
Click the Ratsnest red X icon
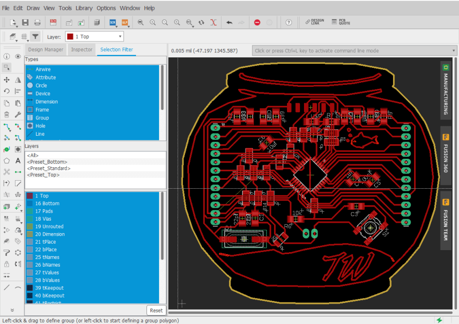[213, 22]
